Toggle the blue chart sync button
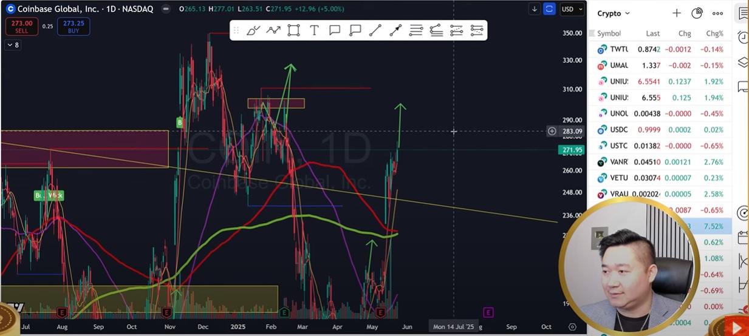Screen dimensions: 749x336 [x=550, y=9]
